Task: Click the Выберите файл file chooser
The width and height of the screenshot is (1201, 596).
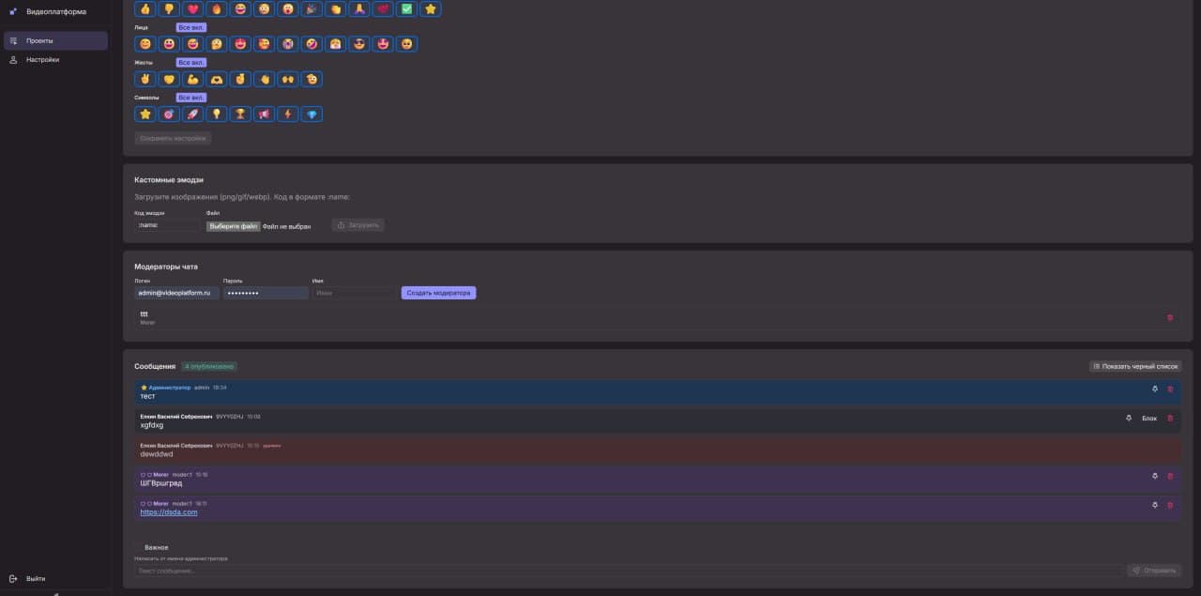Action: (234, 226)
